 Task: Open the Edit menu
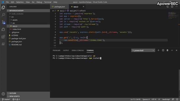[12, 2]
